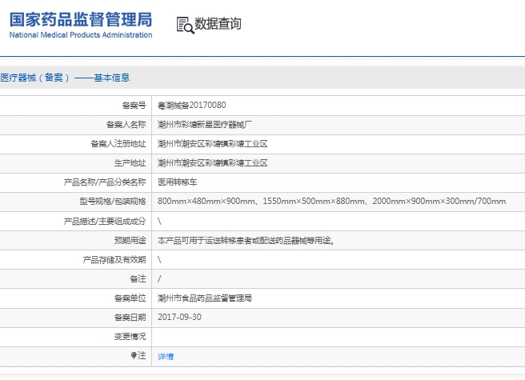Click the 产品名称/产品分类名称 label
Viewport: 525px width, 380px height.
point(105,182)
